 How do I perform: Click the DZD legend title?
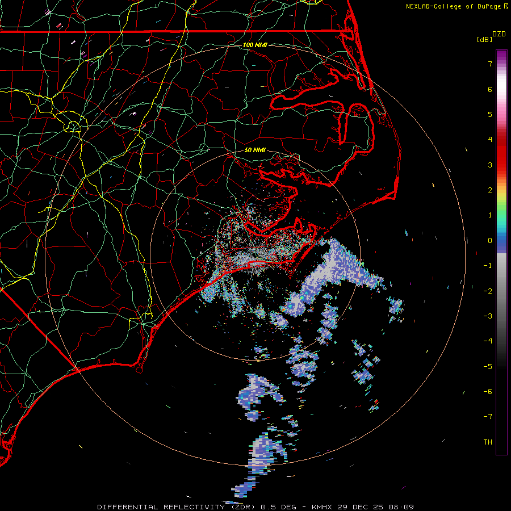point(499,34)
